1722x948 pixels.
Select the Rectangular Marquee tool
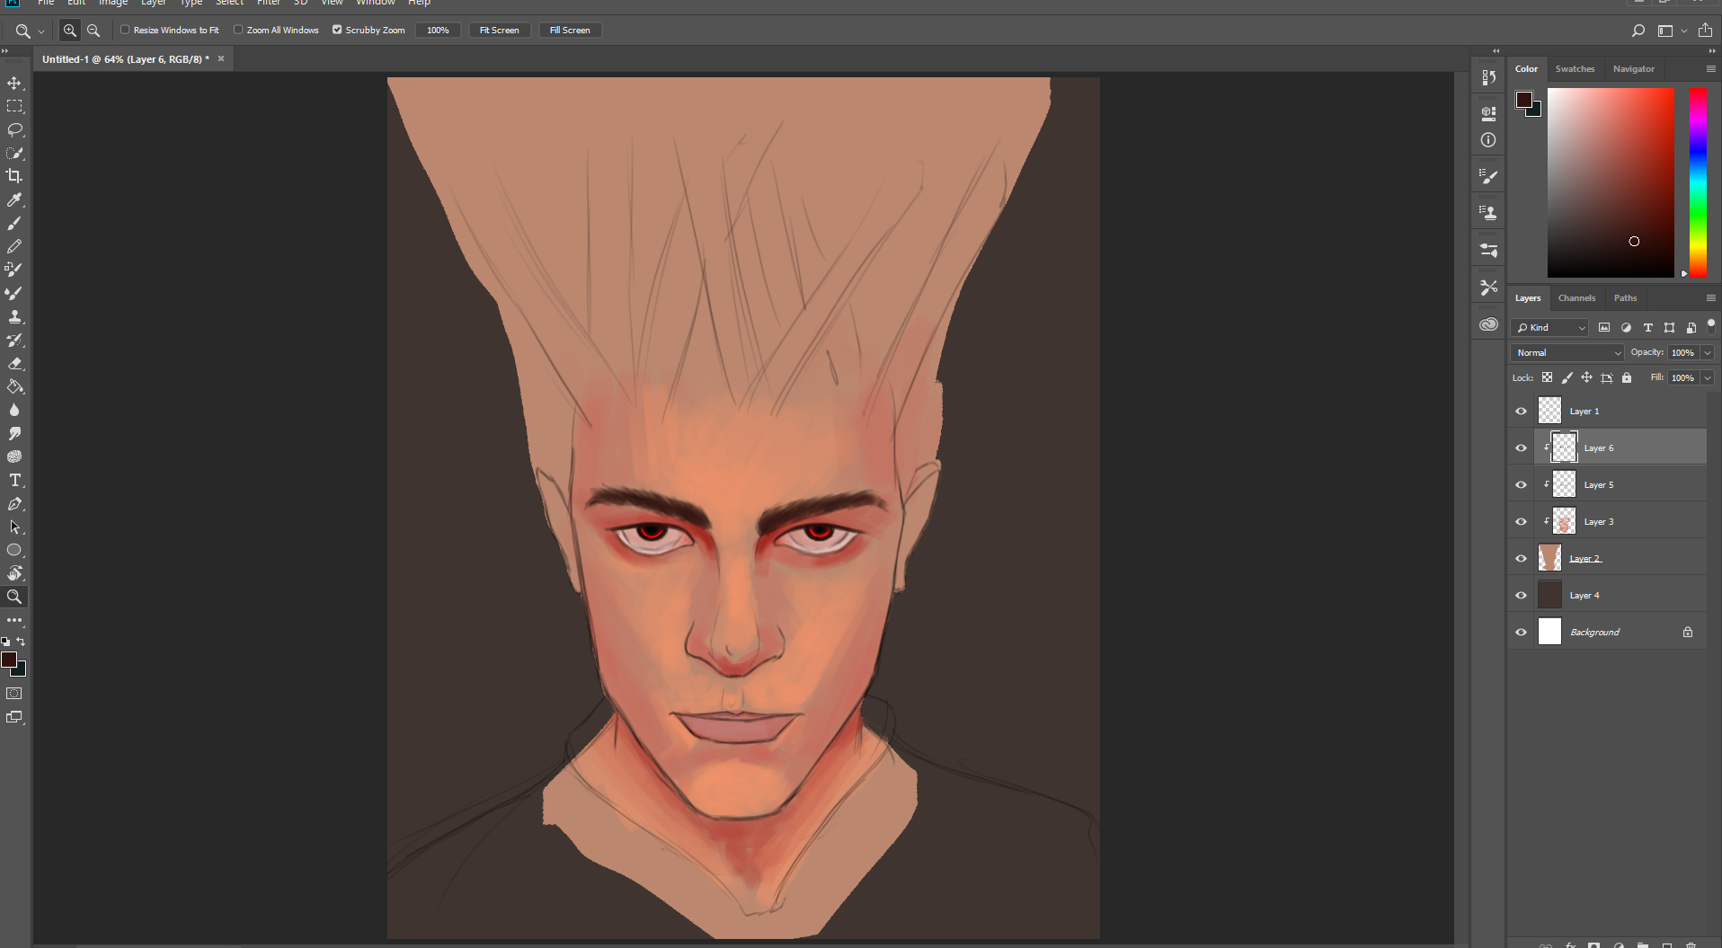pyautogui.click(x=14, y=106)
